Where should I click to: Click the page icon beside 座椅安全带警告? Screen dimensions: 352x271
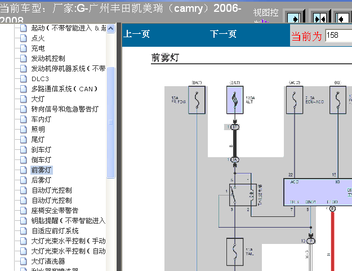[x=23, y=211]
